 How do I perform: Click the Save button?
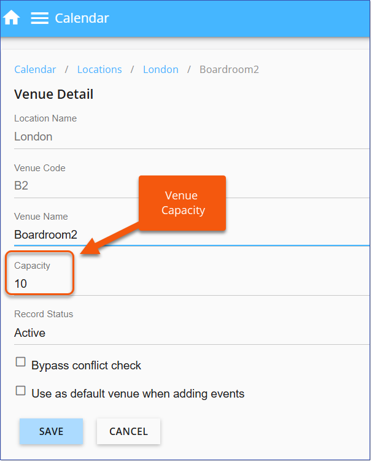click(51, 431)
